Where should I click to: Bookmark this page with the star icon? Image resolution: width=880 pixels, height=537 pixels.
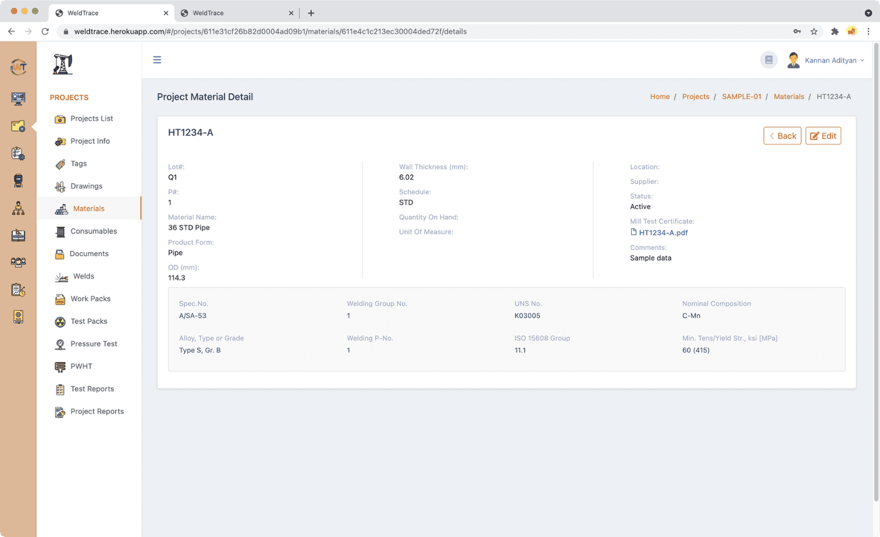[814, 31]
